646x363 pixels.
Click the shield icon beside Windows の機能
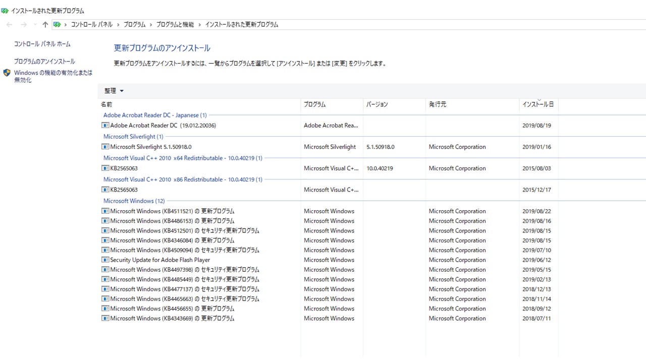(7, 73)
